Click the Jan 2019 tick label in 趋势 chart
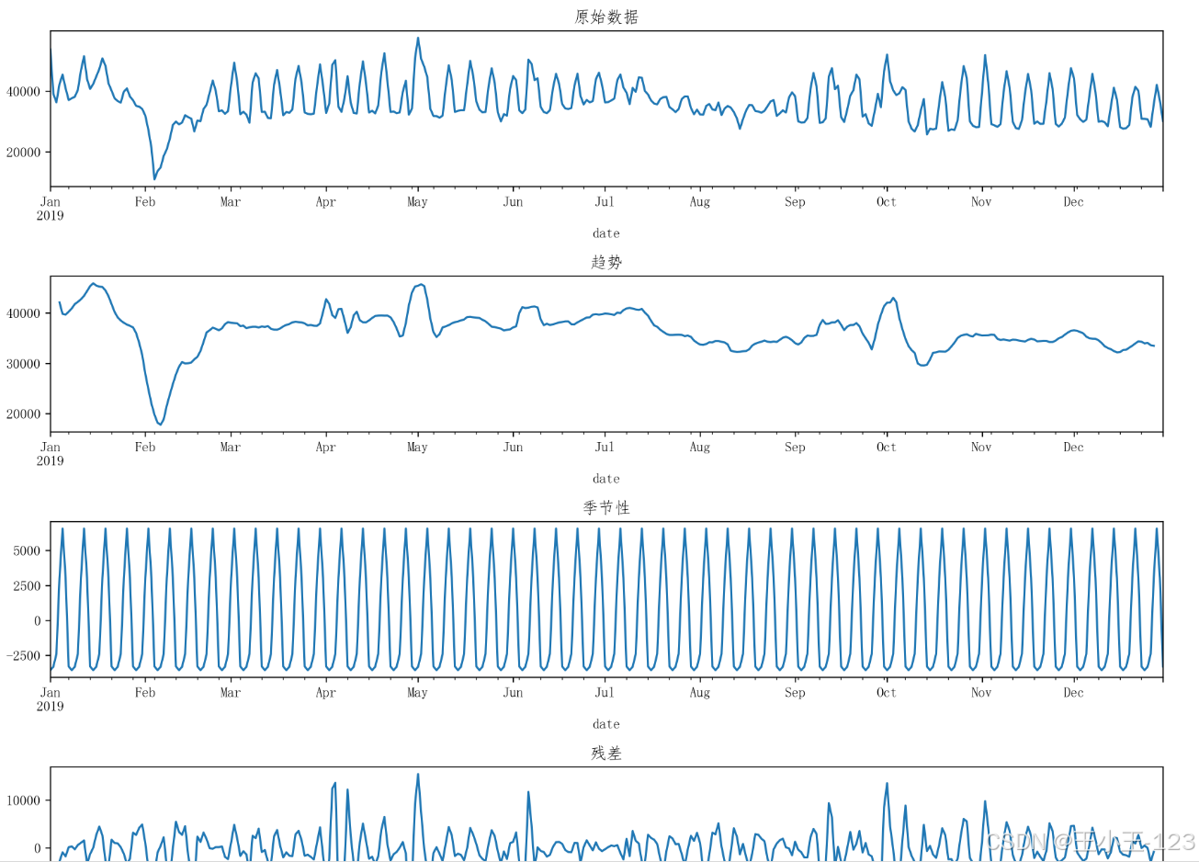This screenshot has height=862, width=1199. pyautogui.click(x=50, y=454)
